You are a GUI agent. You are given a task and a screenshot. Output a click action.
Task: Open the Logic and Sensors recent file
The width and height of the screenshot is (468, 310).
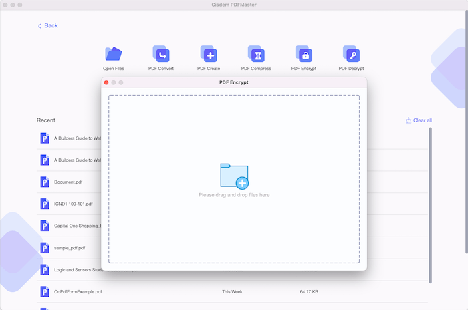pos(78,270)
